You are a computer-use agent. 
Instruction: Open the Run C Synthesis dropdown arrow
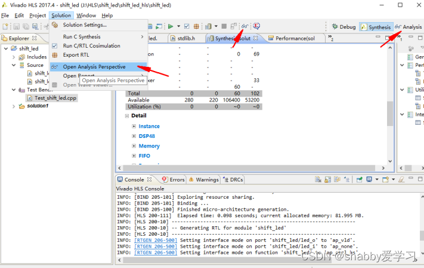click(x=178, y=26)
